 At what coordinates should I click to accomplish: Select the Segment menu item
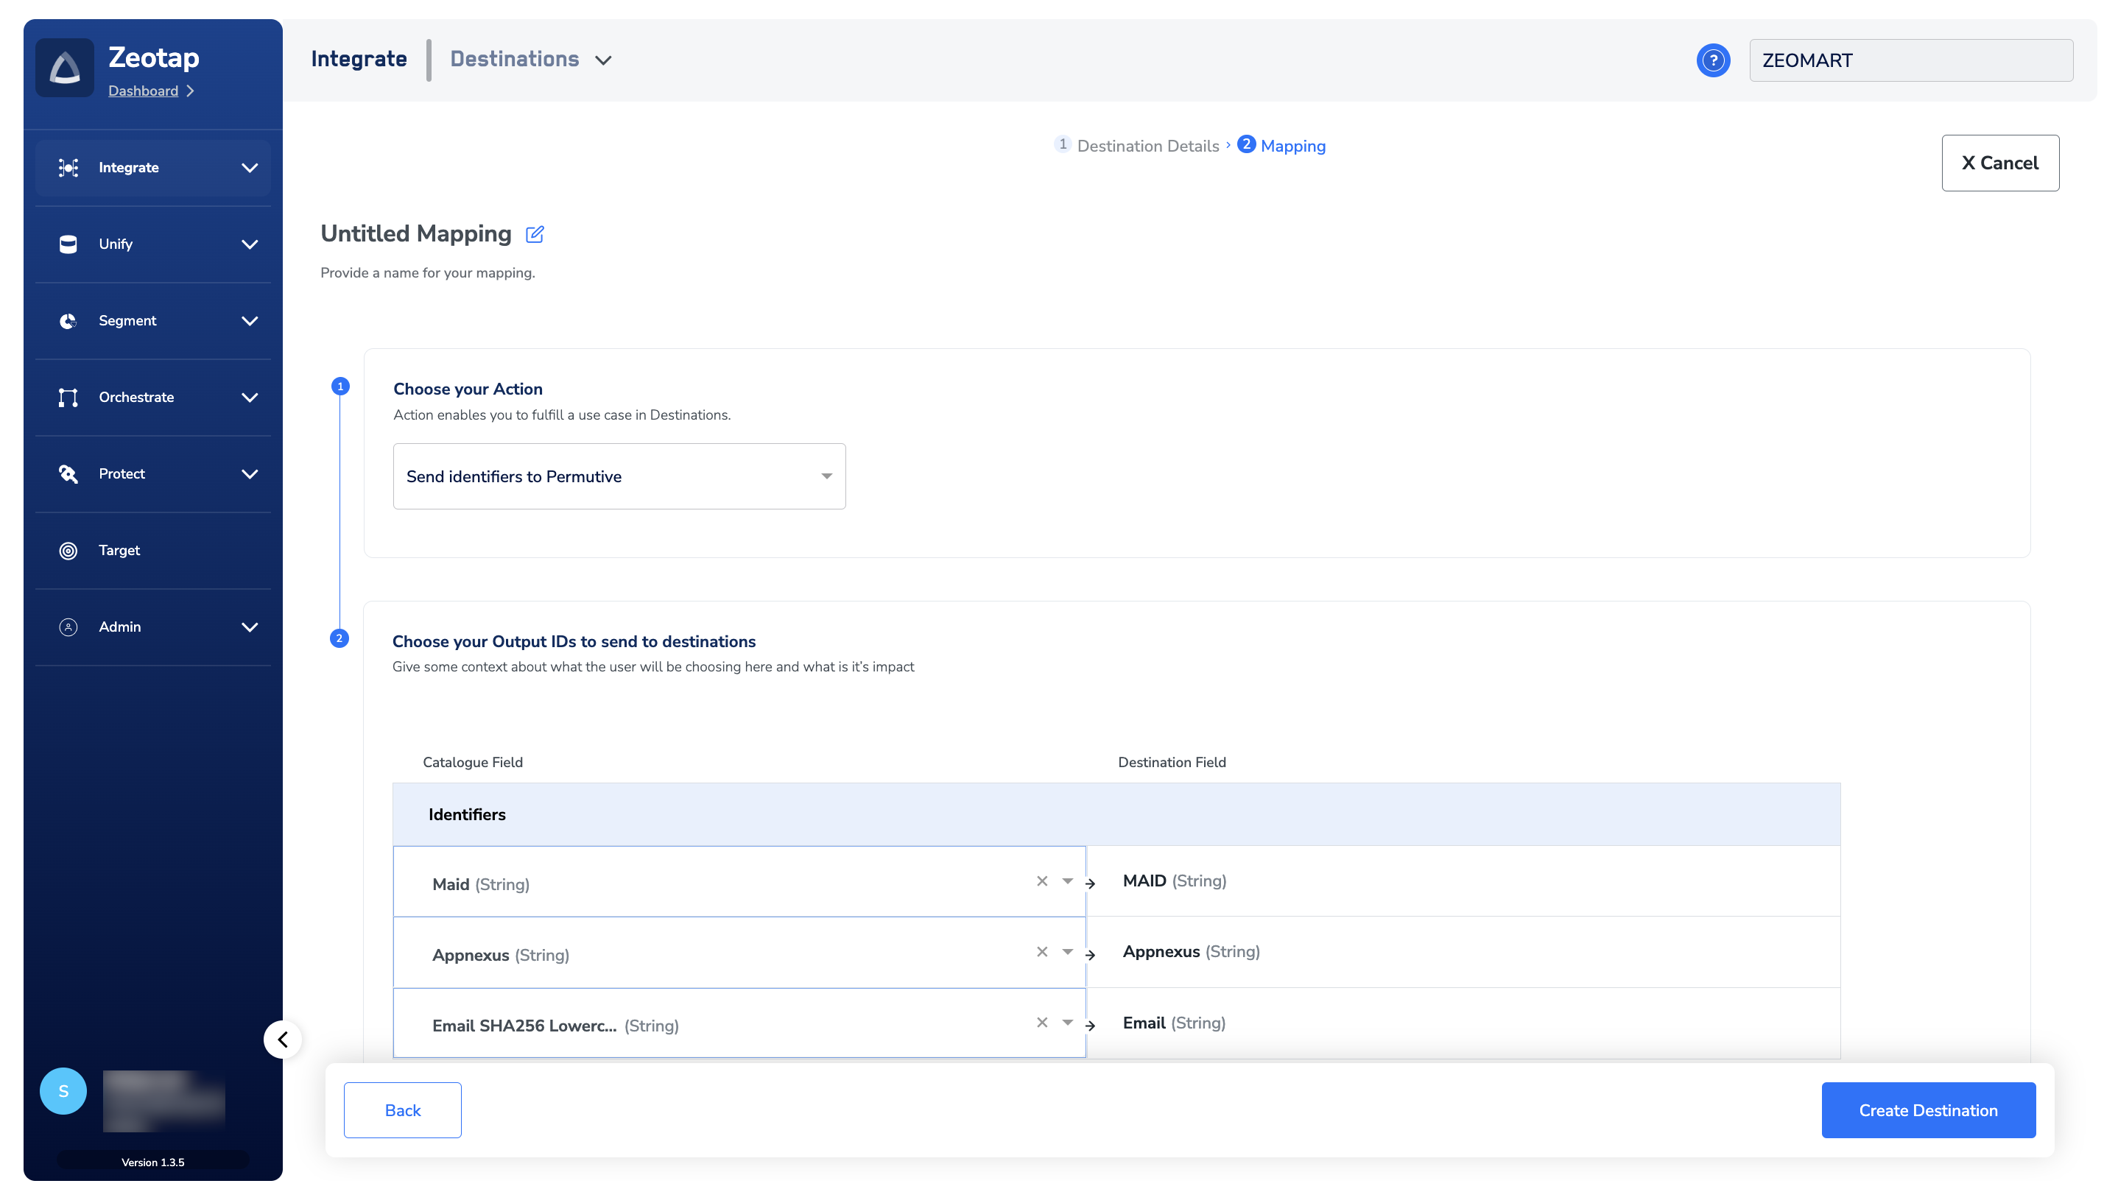click(128, 320)
